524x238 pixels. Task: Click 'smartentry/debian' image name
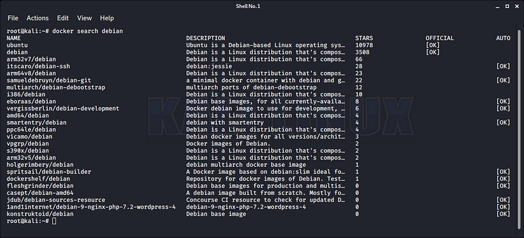pyautogui.click(x=37, y=122)
